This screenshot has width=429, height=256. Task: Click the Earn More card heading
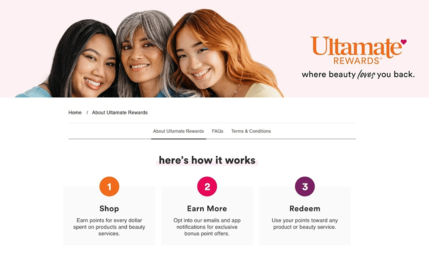207,209
